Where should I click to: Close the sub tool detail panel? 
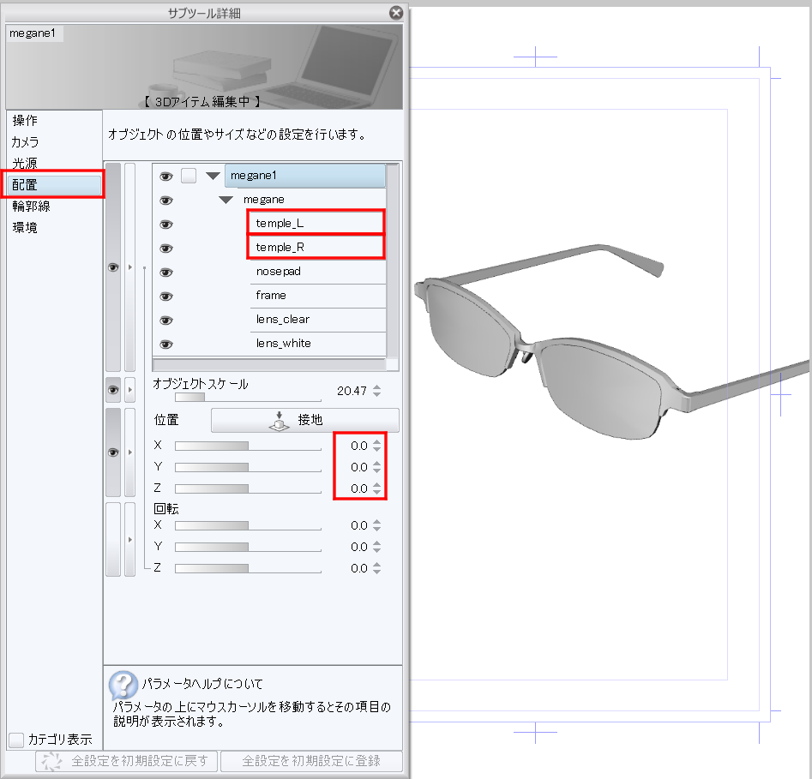pyautogui.click(x=395, y=13)
